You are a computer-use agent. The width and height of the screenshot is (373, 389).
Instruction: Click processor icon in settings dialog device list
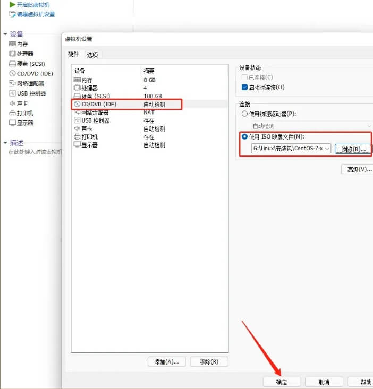77,88
